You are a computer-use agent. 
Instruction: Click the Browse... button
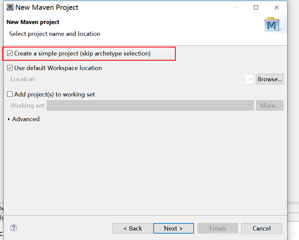point(270,79)
